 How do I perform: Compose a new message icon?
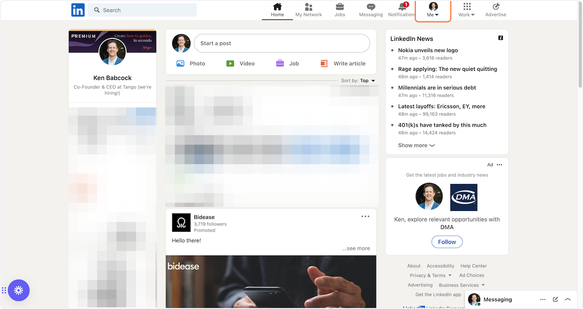click(555, 299)
